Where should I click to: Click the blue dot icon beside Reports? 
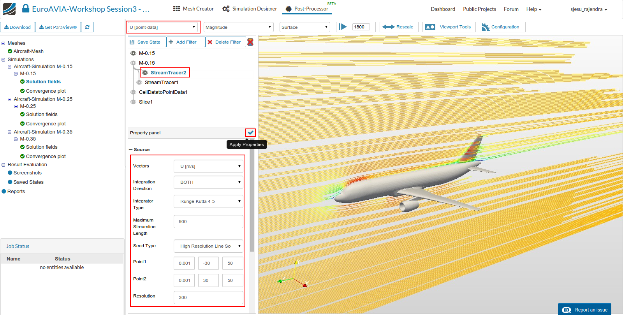coord(4,191)
